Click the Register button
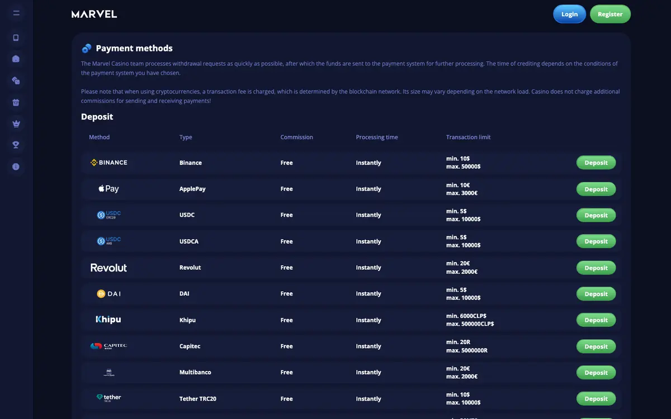Screen dimensions: 671x419 pos(610,14)
